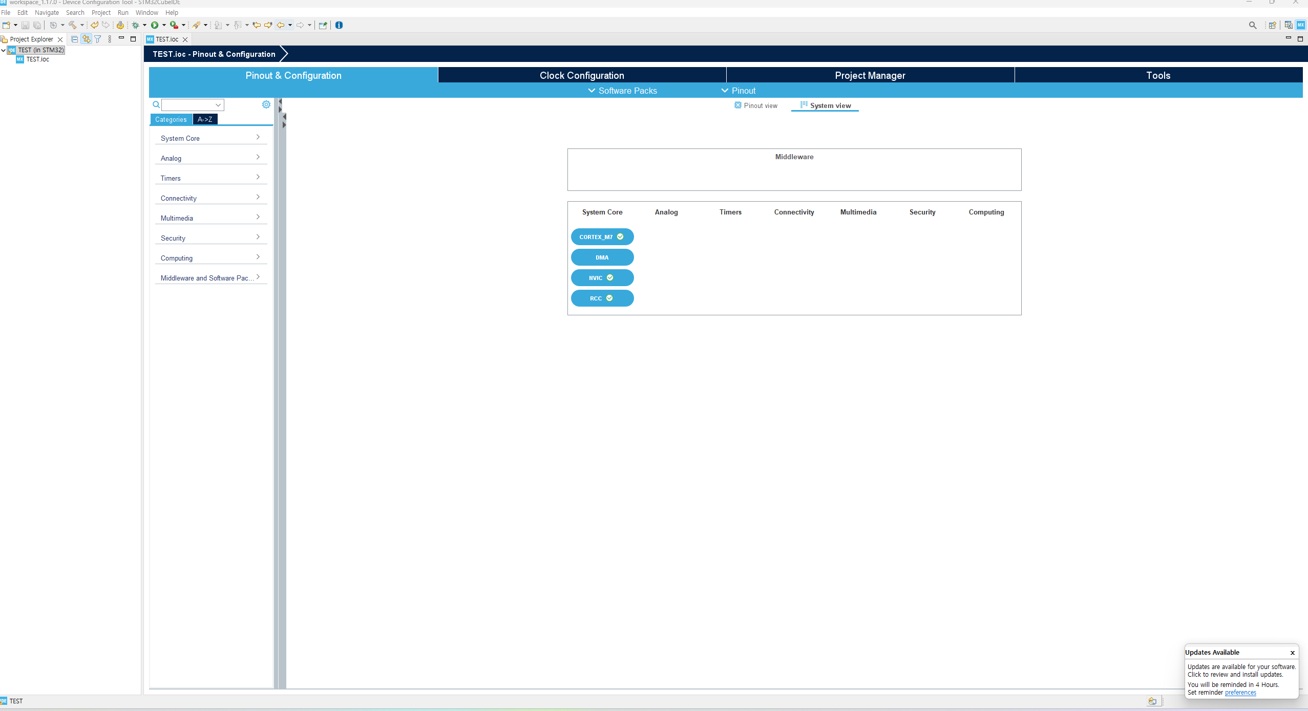Click the Device Configuration Tool code generation icon
Image resolution: width=1308 pixels, height=711 pixels.
click(x=120, y=25)
